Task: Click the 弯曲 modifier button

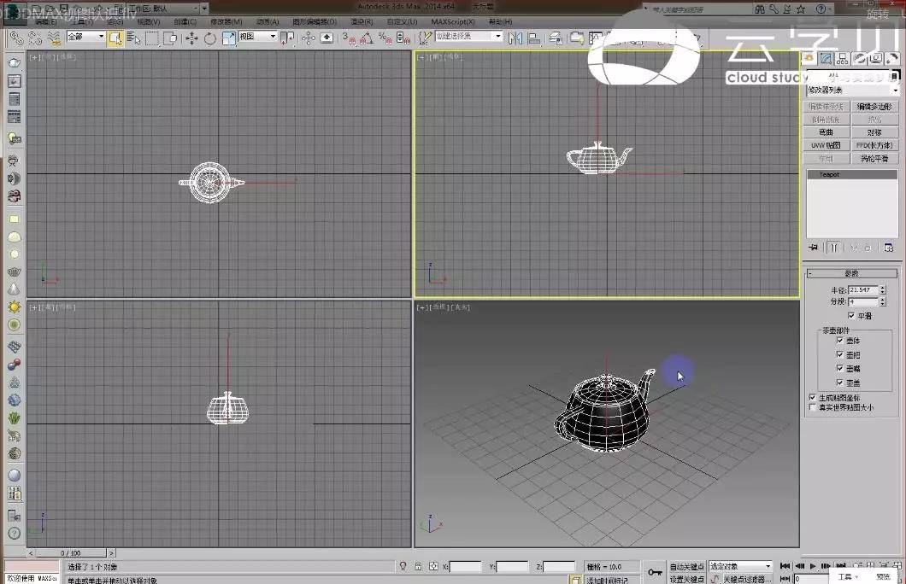Action: coord(827,132)
